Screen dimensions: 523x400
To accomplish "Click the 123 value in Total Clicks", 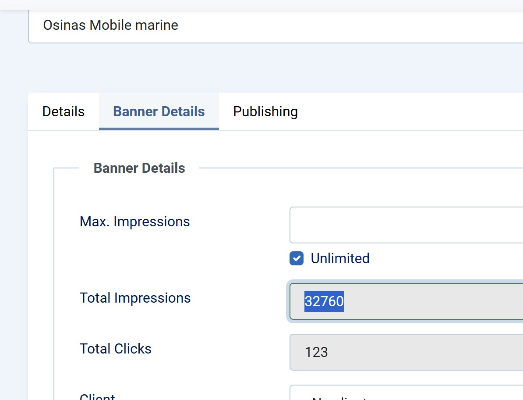I will 316,352.
